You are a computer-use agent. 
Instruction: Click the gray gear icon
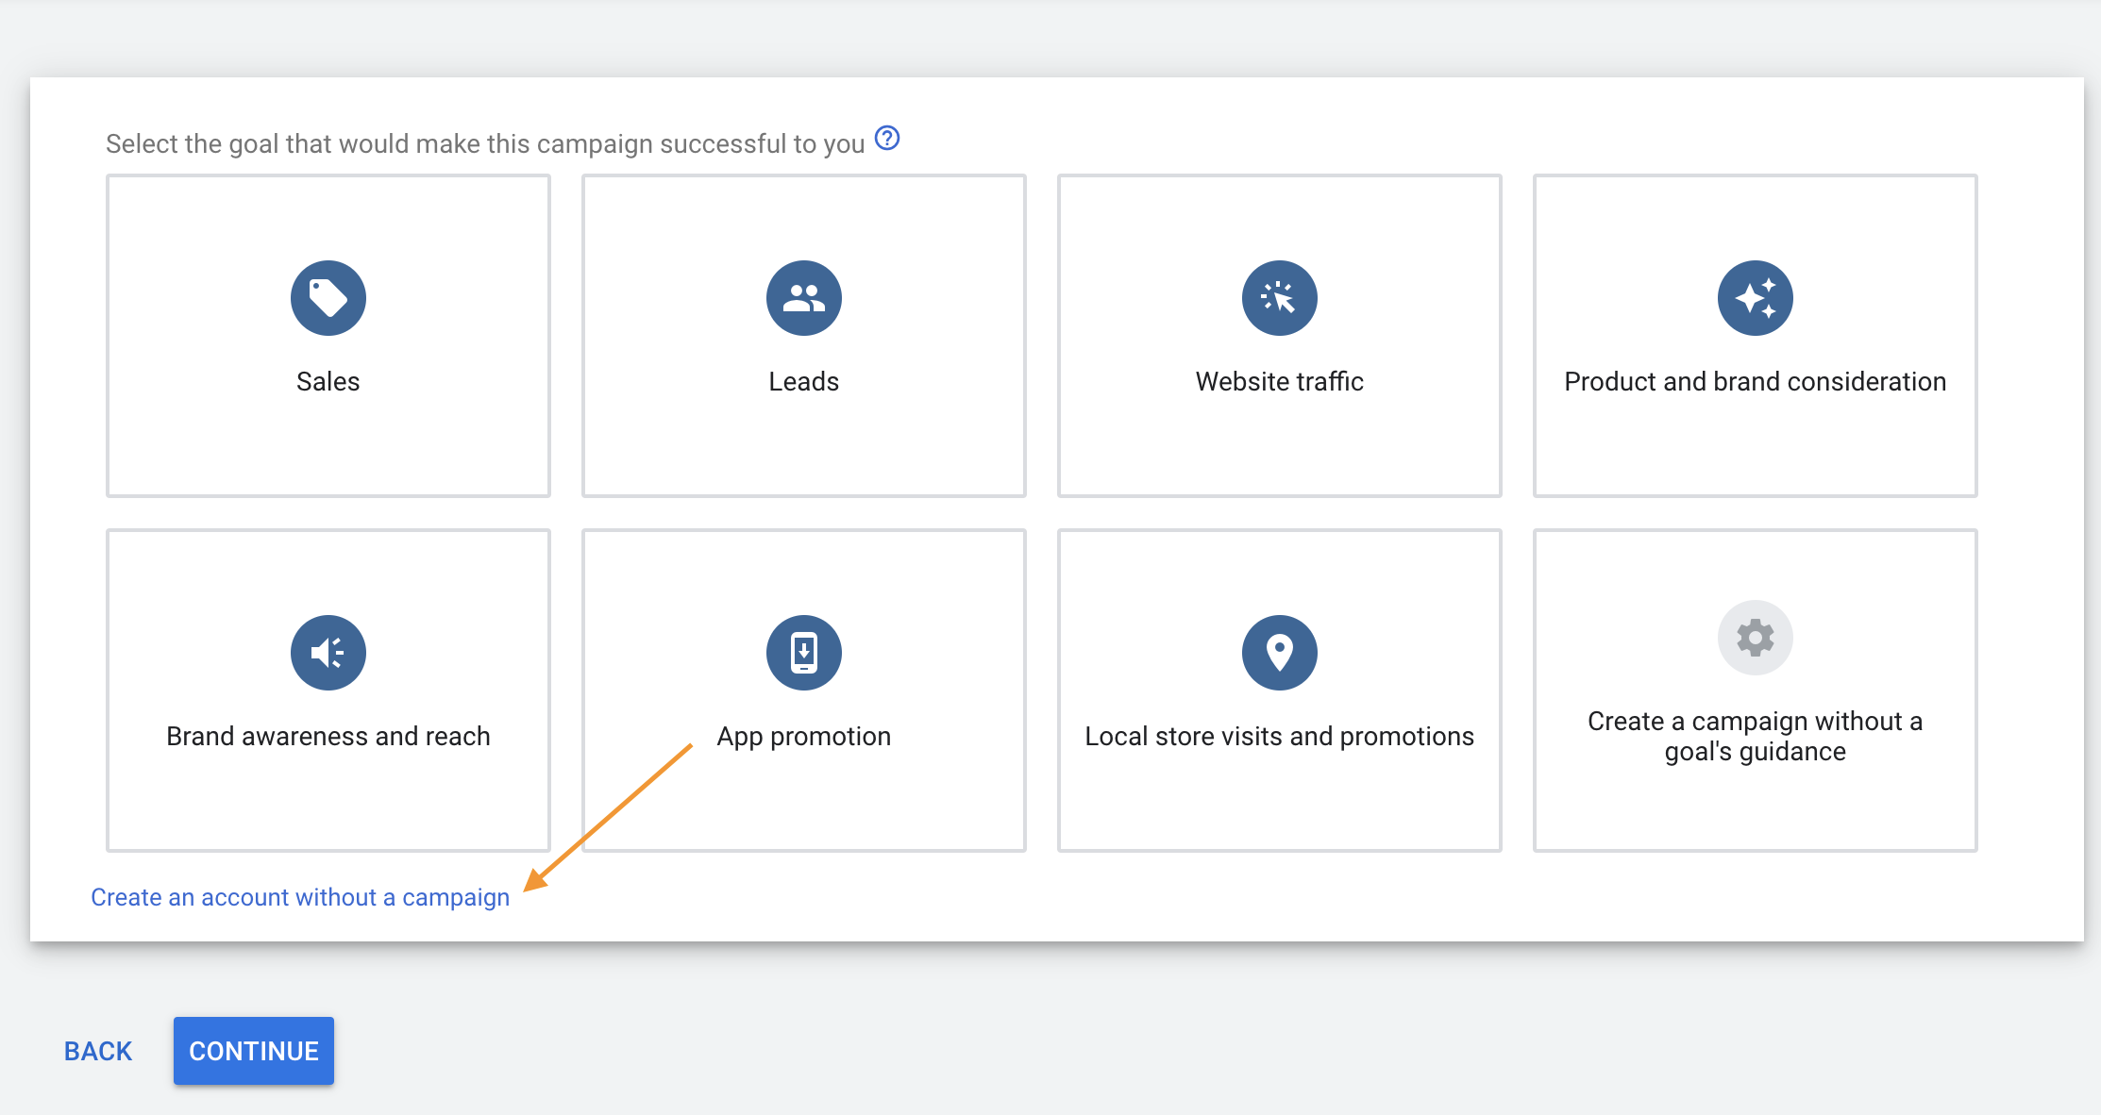(x=1755, y=638)
